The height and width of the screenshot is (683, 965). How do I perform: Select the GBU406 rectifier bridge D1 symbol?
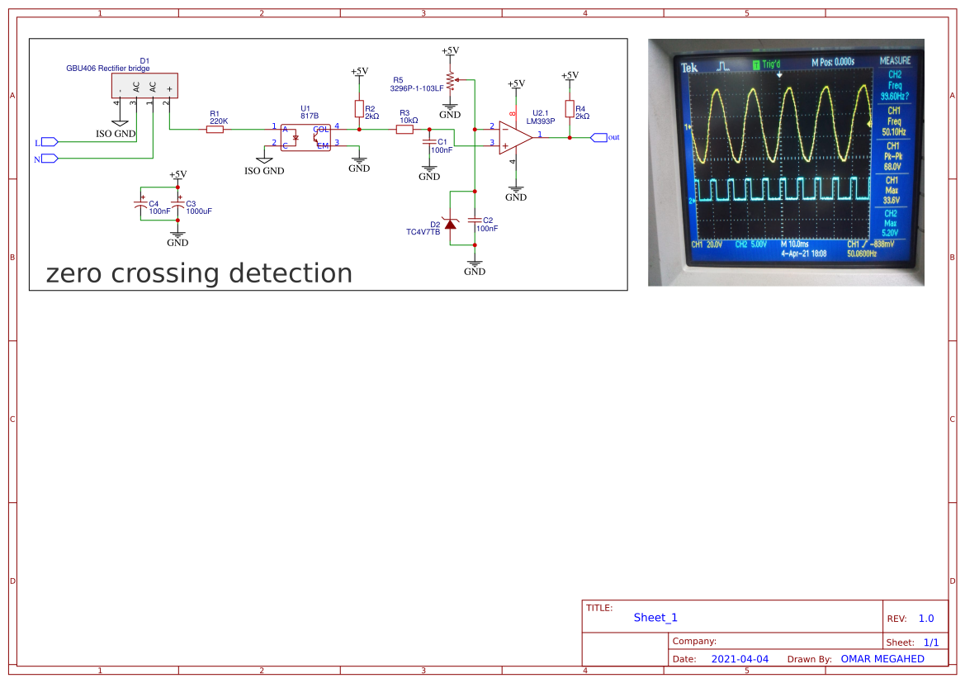144,85
